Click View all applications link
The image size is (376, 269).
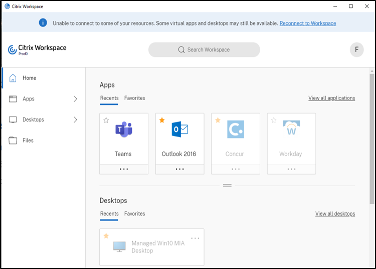(331, 98)
